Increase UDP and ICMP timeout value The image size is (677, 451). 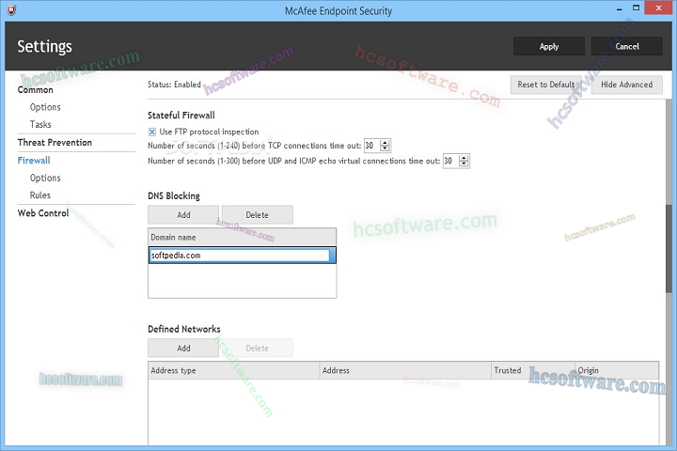click(464, 158)
